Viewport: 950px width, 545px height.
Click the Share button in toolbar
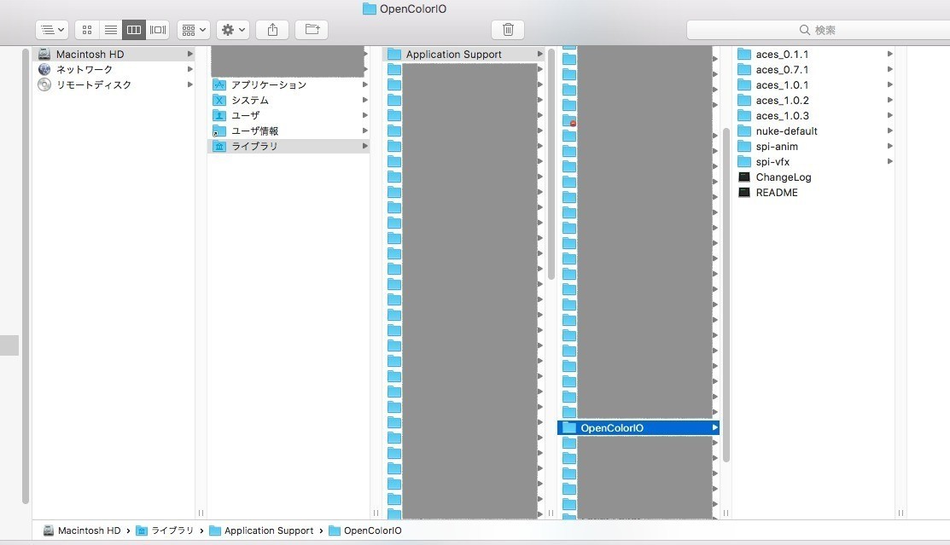pyautogui.click(x=272, y=30)
